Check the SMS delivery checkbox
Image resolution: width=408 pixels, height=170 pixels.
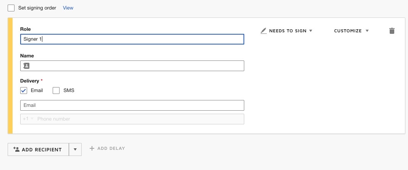click(56, 91)
